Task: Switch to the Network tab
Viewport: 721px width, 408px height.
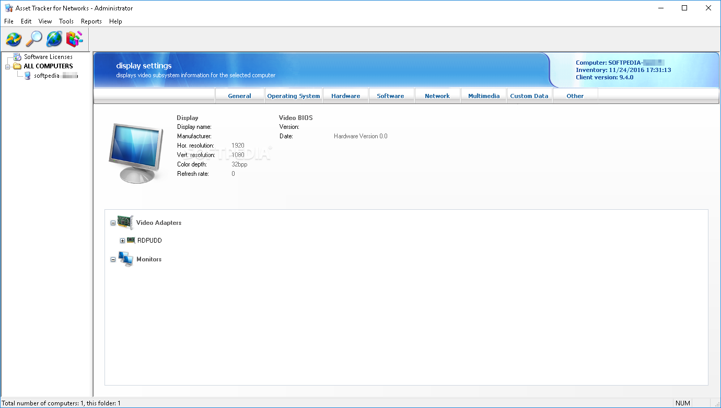Action: tap(437, 96)
